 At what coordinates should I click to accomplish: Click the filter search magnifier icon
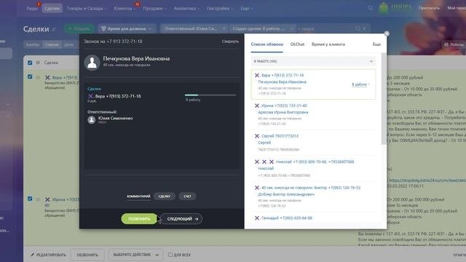click(358, 28)
